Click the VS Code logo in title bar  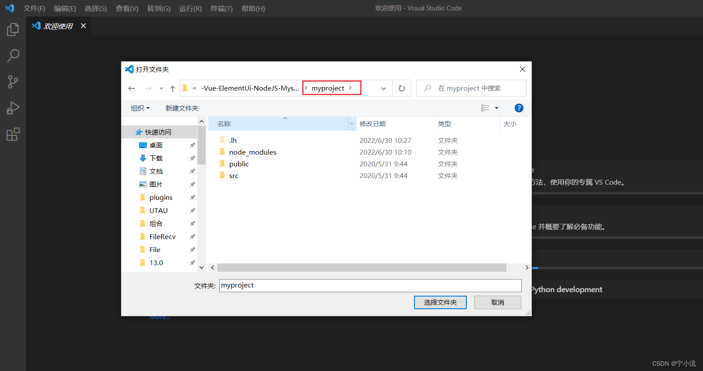pos(10,8)
